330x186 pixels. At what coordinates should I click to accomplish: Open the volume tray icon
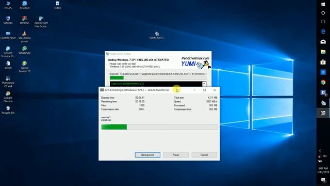(325, 156)
